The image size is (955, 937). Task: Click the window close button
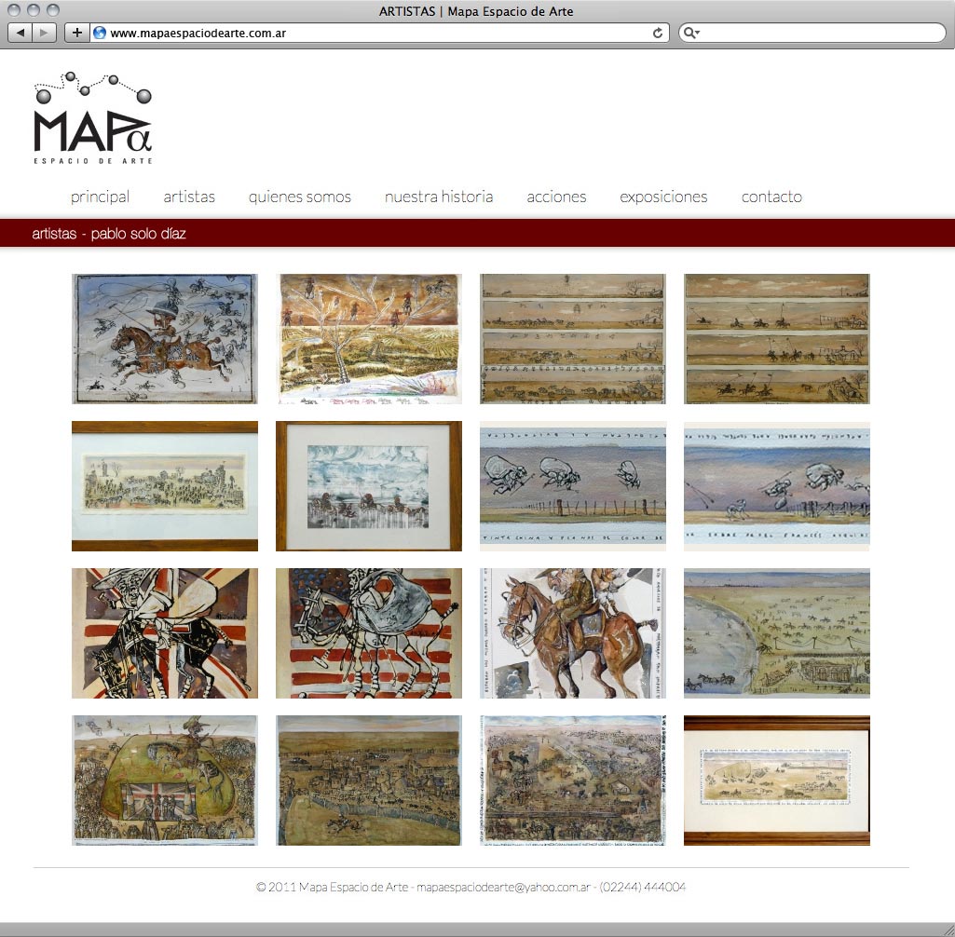(x=15, y=10)
